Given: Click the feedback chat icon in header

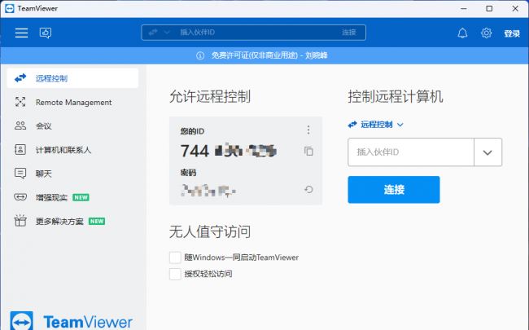Looking at the screenshot, I should tap(46, 33).
